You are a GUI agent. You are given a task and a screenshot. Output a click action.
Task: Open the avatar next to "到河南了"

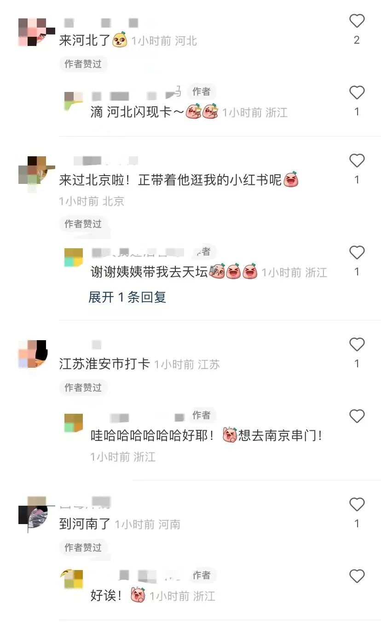click(x=33, y=514)
